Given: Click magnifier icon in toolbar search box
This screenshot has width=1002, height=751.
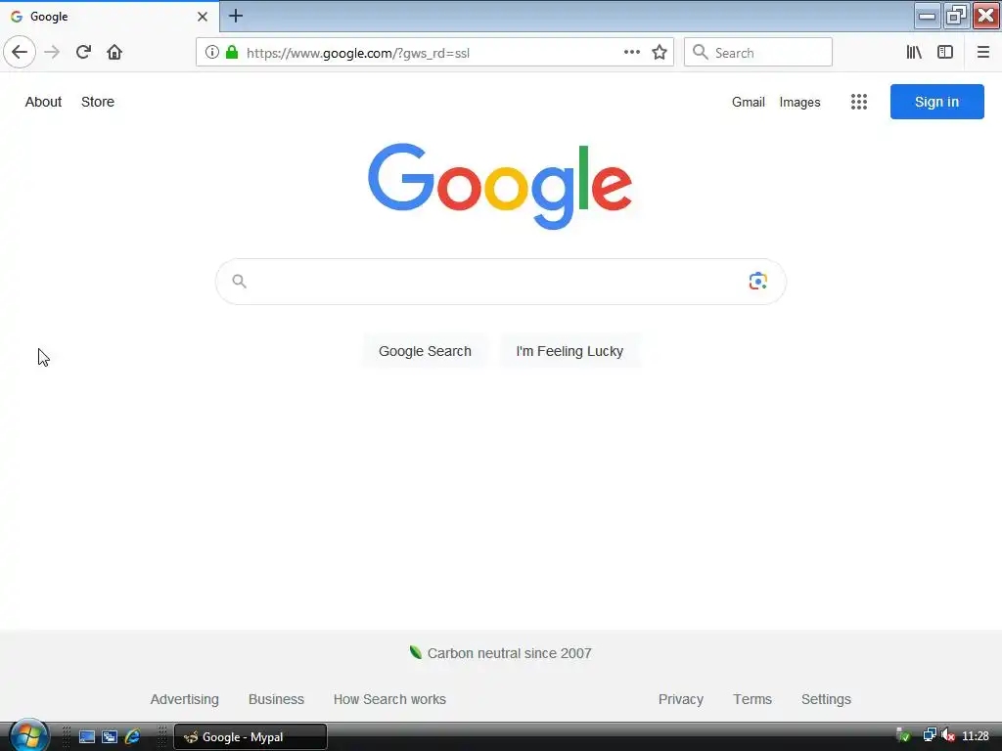Looking at the screenshot, I should point(701,53).
